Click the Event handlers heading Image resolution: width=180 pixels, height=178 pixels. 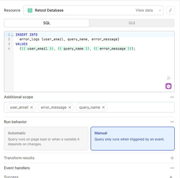(17, 168)
